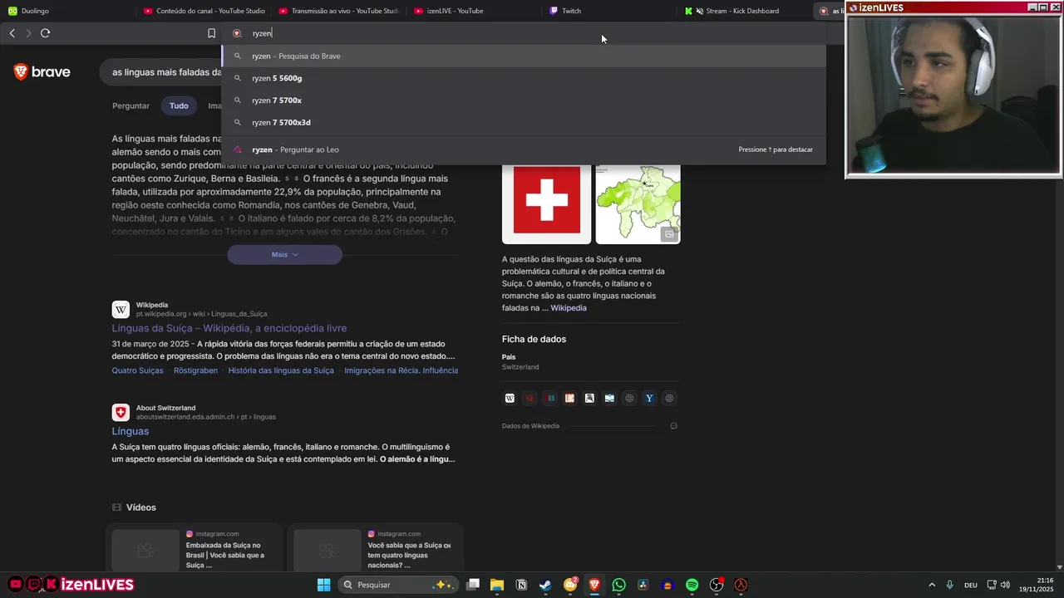Click the microphone icon in system tray
This screenshot has width=1064, height=598.
click(x=949, y=585)
